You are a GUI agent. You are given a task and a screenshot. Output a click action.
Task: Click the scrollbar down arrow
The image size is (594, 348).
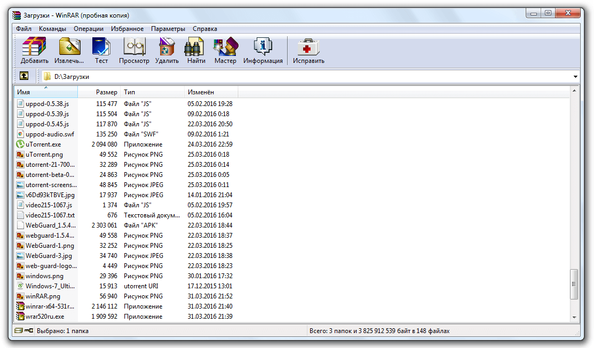[574, 318]
